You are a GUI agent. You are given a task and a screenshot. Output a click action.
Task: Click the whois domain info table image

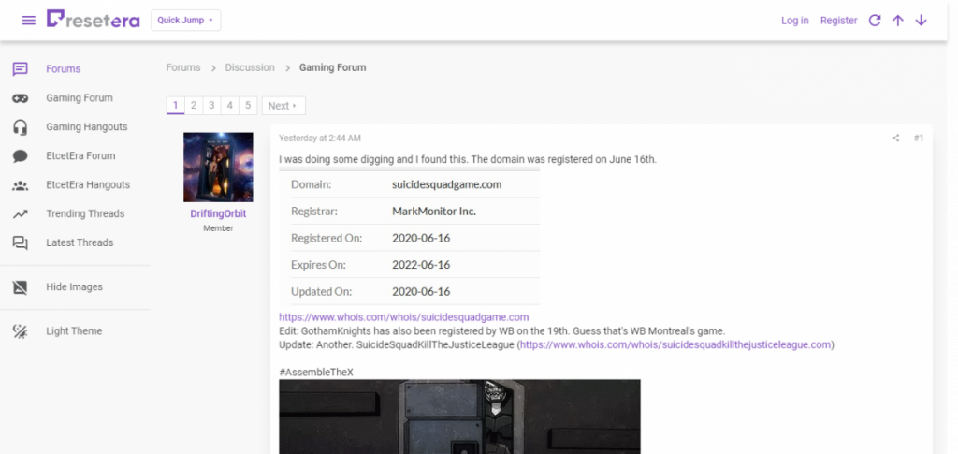(x=410, y=238)
